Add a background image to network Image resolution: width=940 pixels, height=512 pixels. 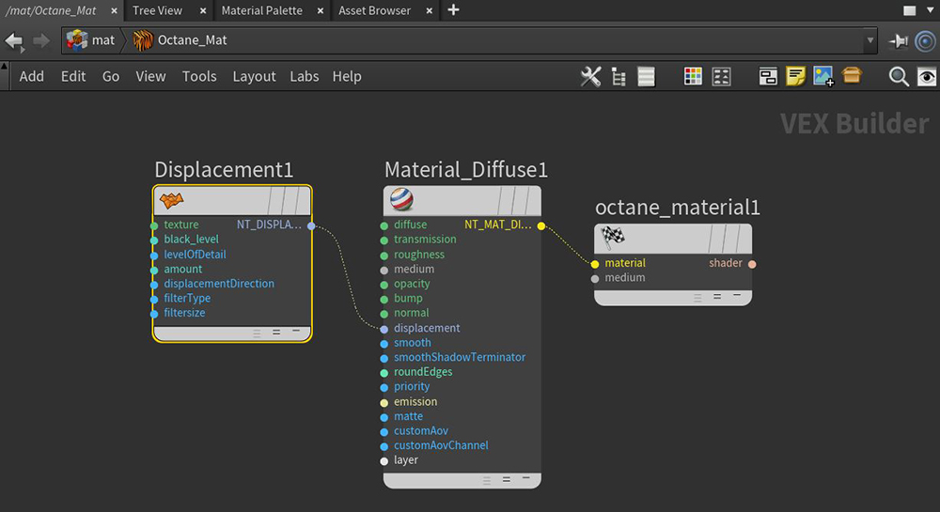823,77
